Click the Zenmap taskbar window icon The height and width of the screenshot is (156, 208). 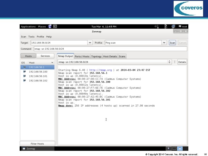24,148
